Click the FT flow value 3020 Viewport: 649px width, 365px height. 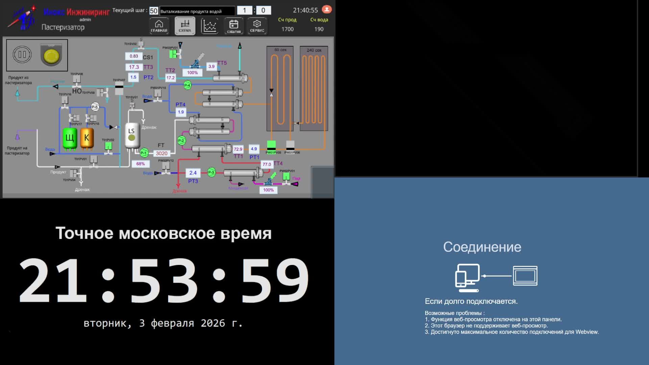162,153
